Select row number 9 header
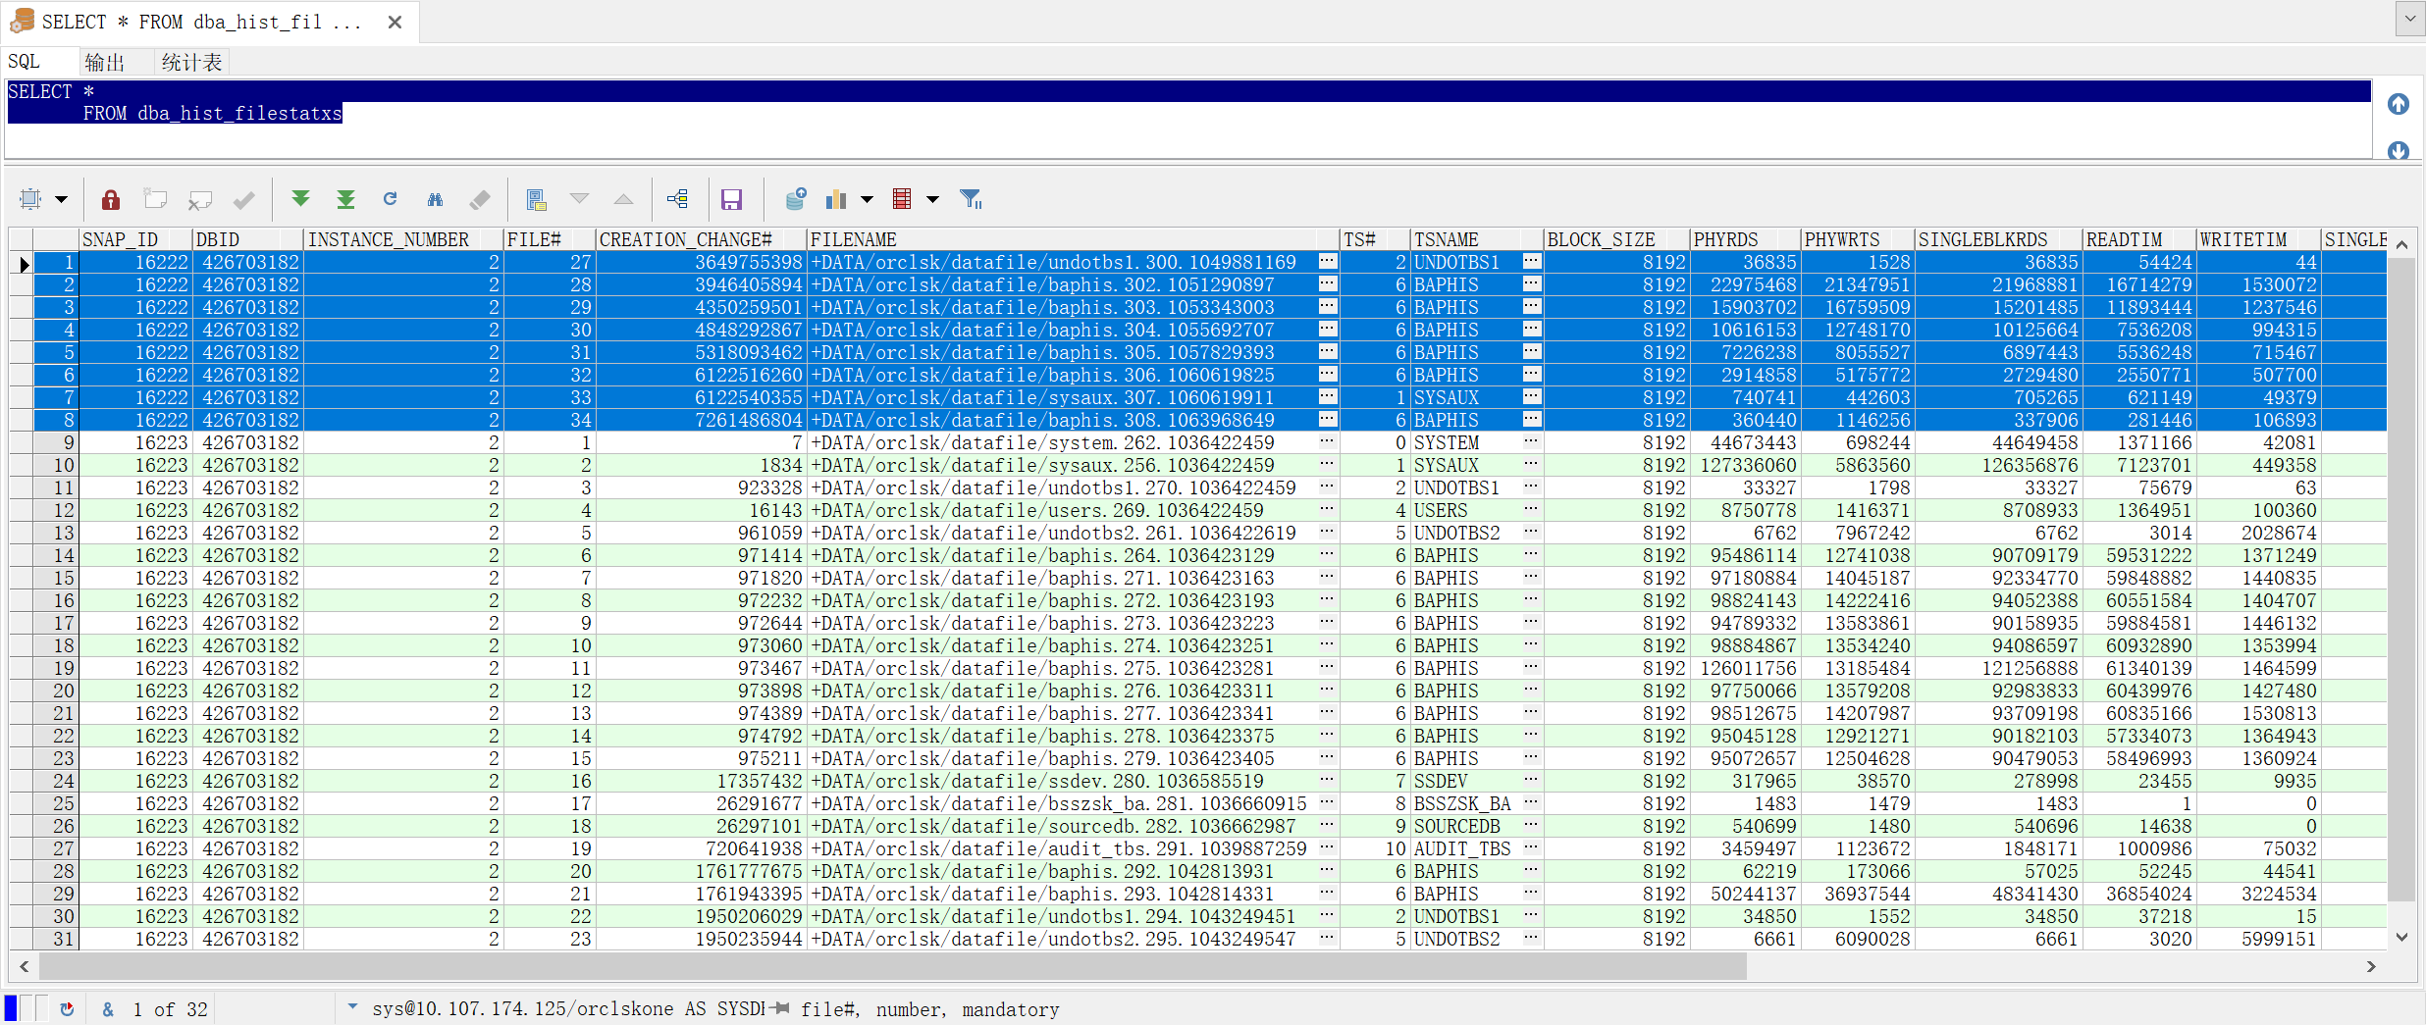The image size is (2426, 1025). click(x=57, y=442)
